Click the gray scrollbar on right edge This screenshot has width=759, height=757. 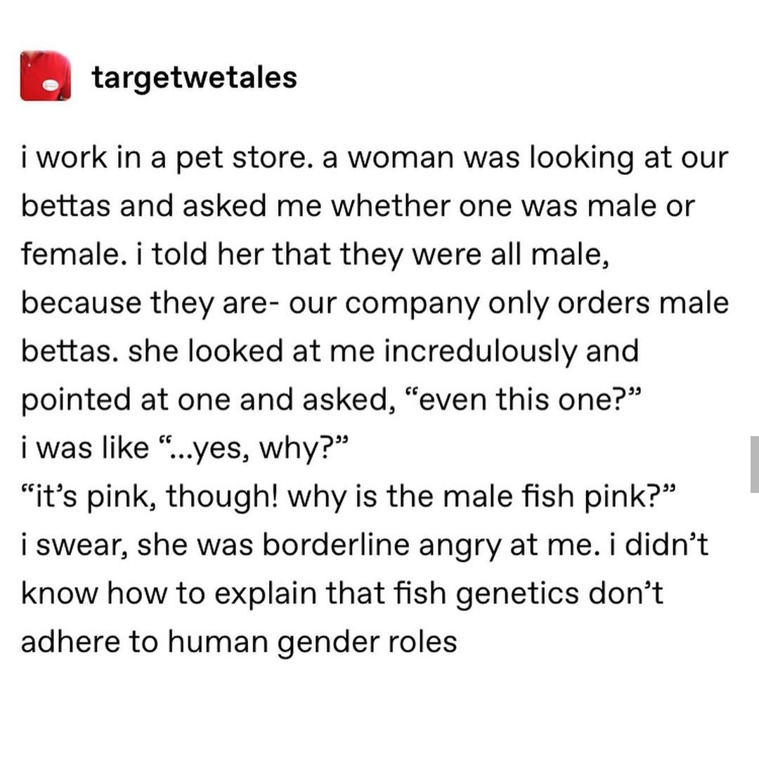(x=754, y=463)
